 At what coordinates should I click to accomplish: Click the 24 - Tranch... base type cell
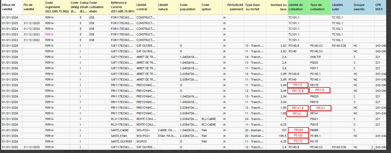[x=255, y=119]
